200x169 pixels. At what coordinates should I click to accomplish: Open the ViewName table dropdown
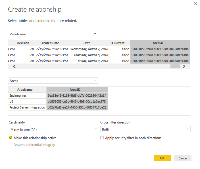pyautogui.click(x=53, y=34)
